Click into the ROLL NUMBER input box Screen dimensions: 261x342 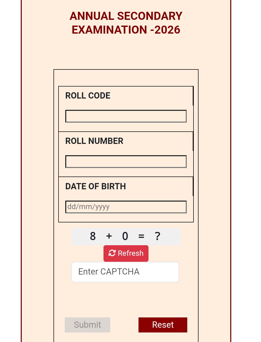pyautogui.click(x=126, y=162)
